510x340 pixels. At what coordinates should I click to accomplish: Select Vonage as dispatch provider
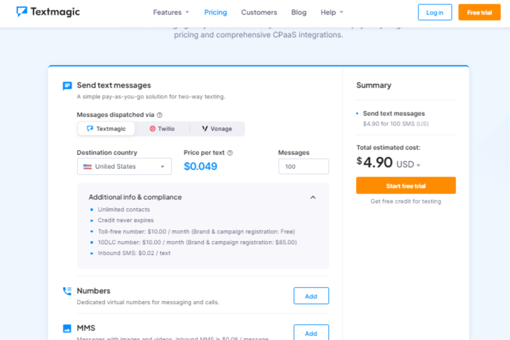[x=217, y=129]
